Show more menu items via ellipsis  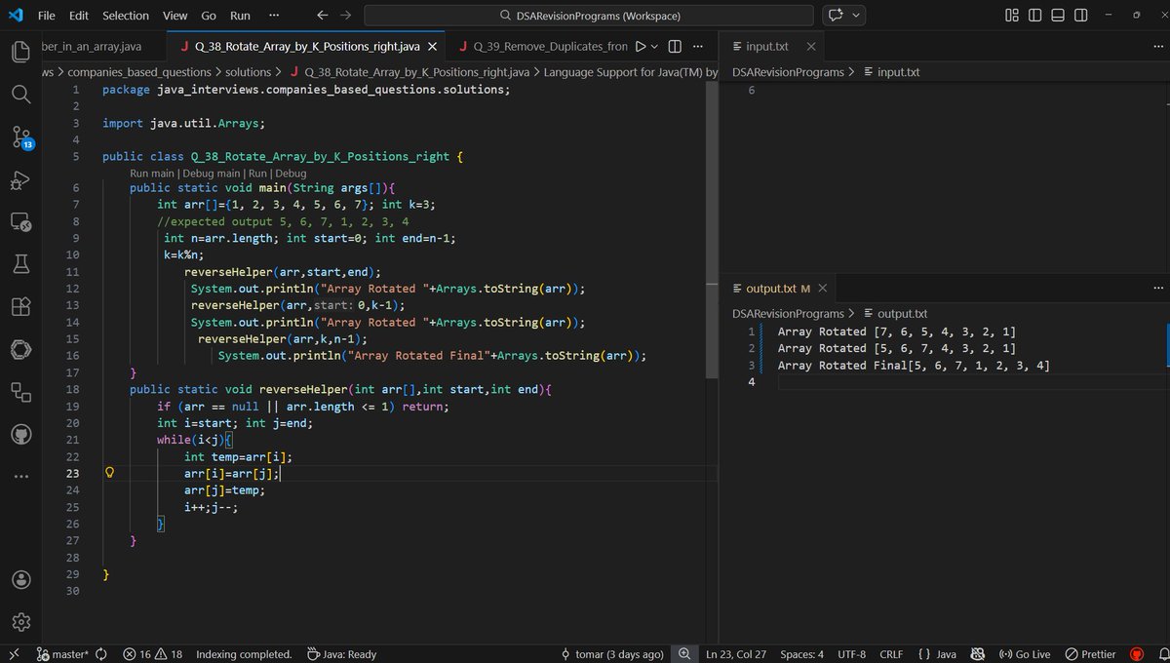tap(274, 16)
